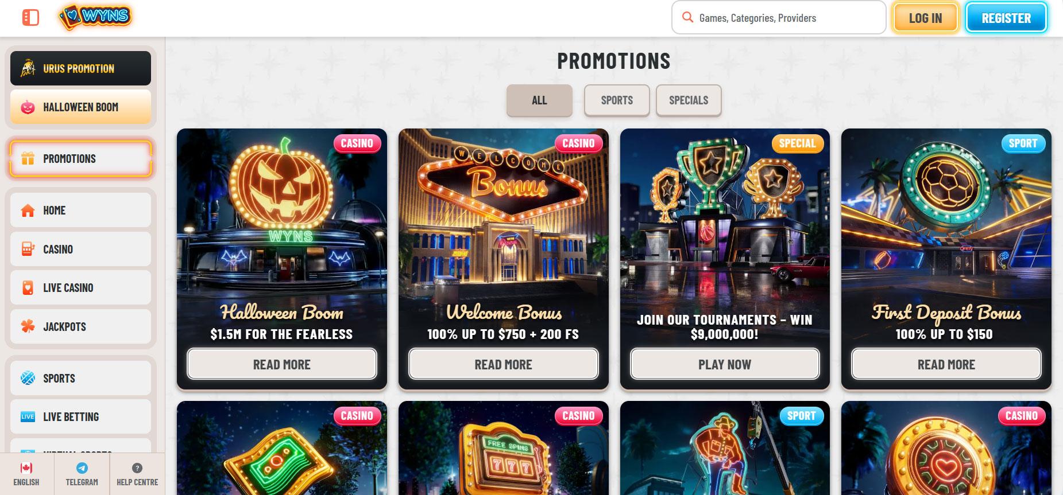
Task: Open Sports via the ball icon
Action: pos(28,378)
